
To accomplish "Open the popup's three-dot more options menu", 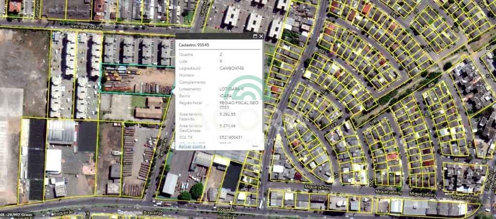I will pyautogui.click(x=255, y=146).
